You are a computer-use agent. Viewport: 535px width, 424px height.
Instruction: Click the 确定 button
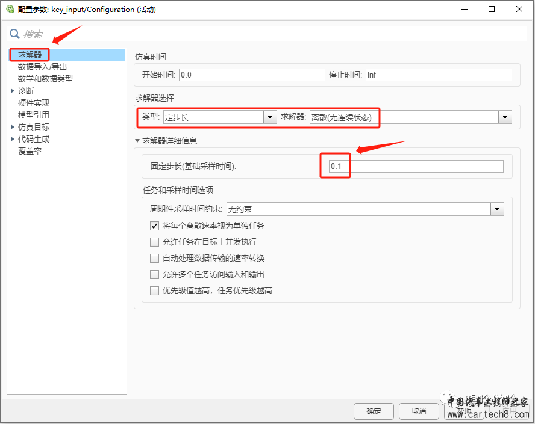[374, 411]
